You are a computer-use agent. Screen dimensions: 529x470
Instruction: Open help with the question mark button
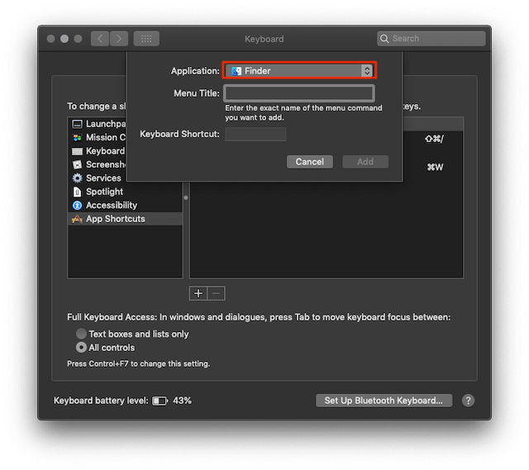click(469, 401)
